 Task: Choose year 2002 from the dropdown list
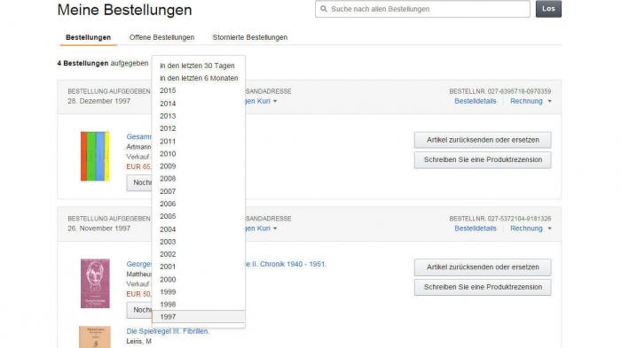tap(199, 254)
